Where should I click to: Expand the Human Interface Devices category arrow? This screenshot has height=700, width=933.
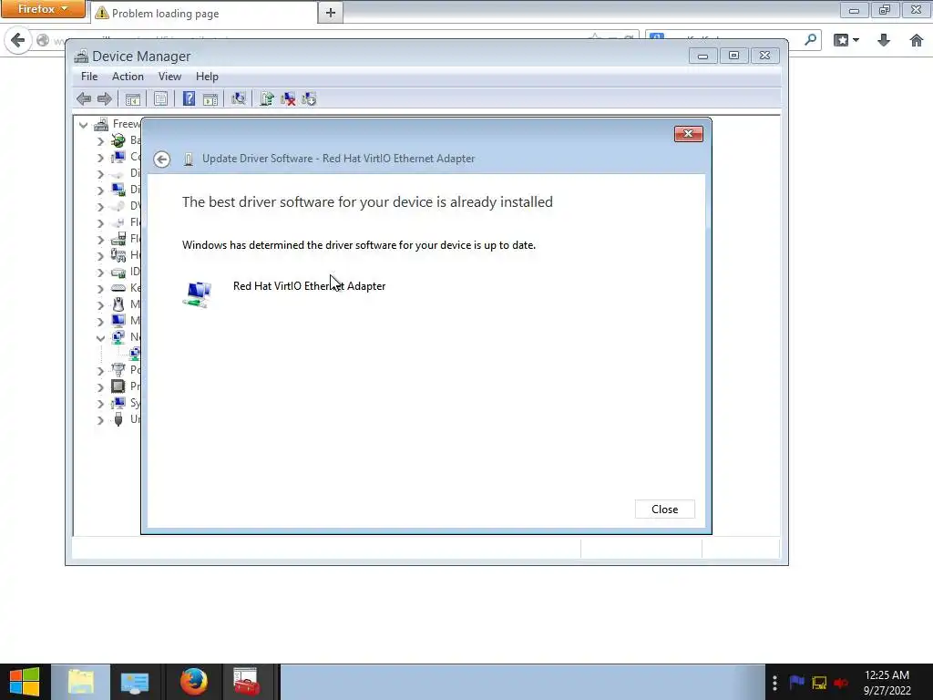(x=100, y=256)
